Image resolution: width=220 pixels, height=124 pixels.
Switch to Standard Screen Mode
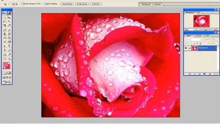click(4, 77)
